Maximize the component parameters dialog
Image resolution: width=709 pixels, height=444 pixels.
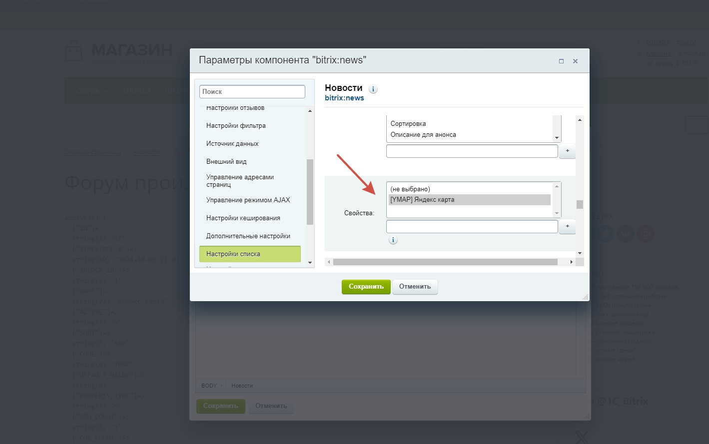[561, 61]
